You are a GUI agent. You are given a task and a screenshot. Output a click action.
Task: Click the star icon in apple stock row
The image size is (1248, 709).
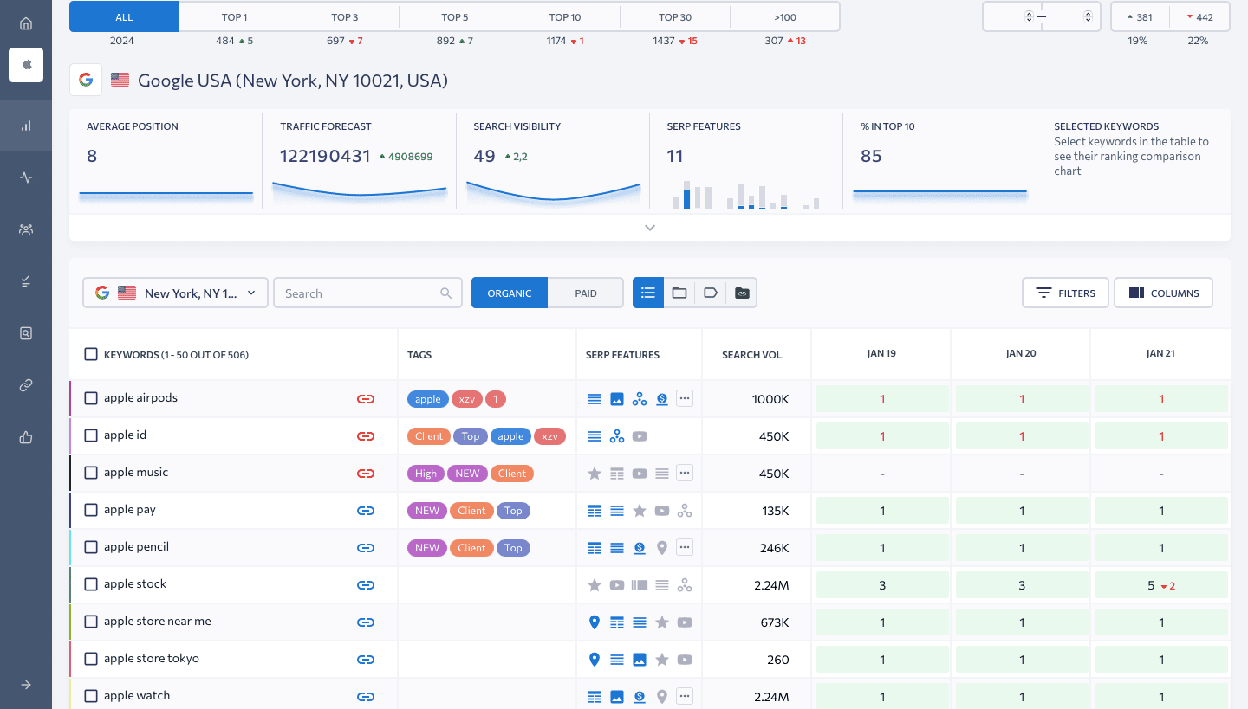[595, 585]
